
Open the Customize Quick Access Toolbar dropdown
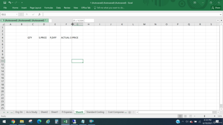(22, 2)
